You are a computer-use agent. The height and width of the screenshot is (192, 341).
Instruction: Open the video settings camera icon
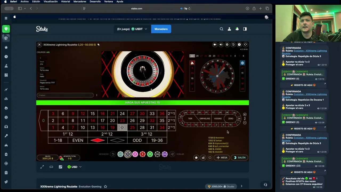click(215, 45)
